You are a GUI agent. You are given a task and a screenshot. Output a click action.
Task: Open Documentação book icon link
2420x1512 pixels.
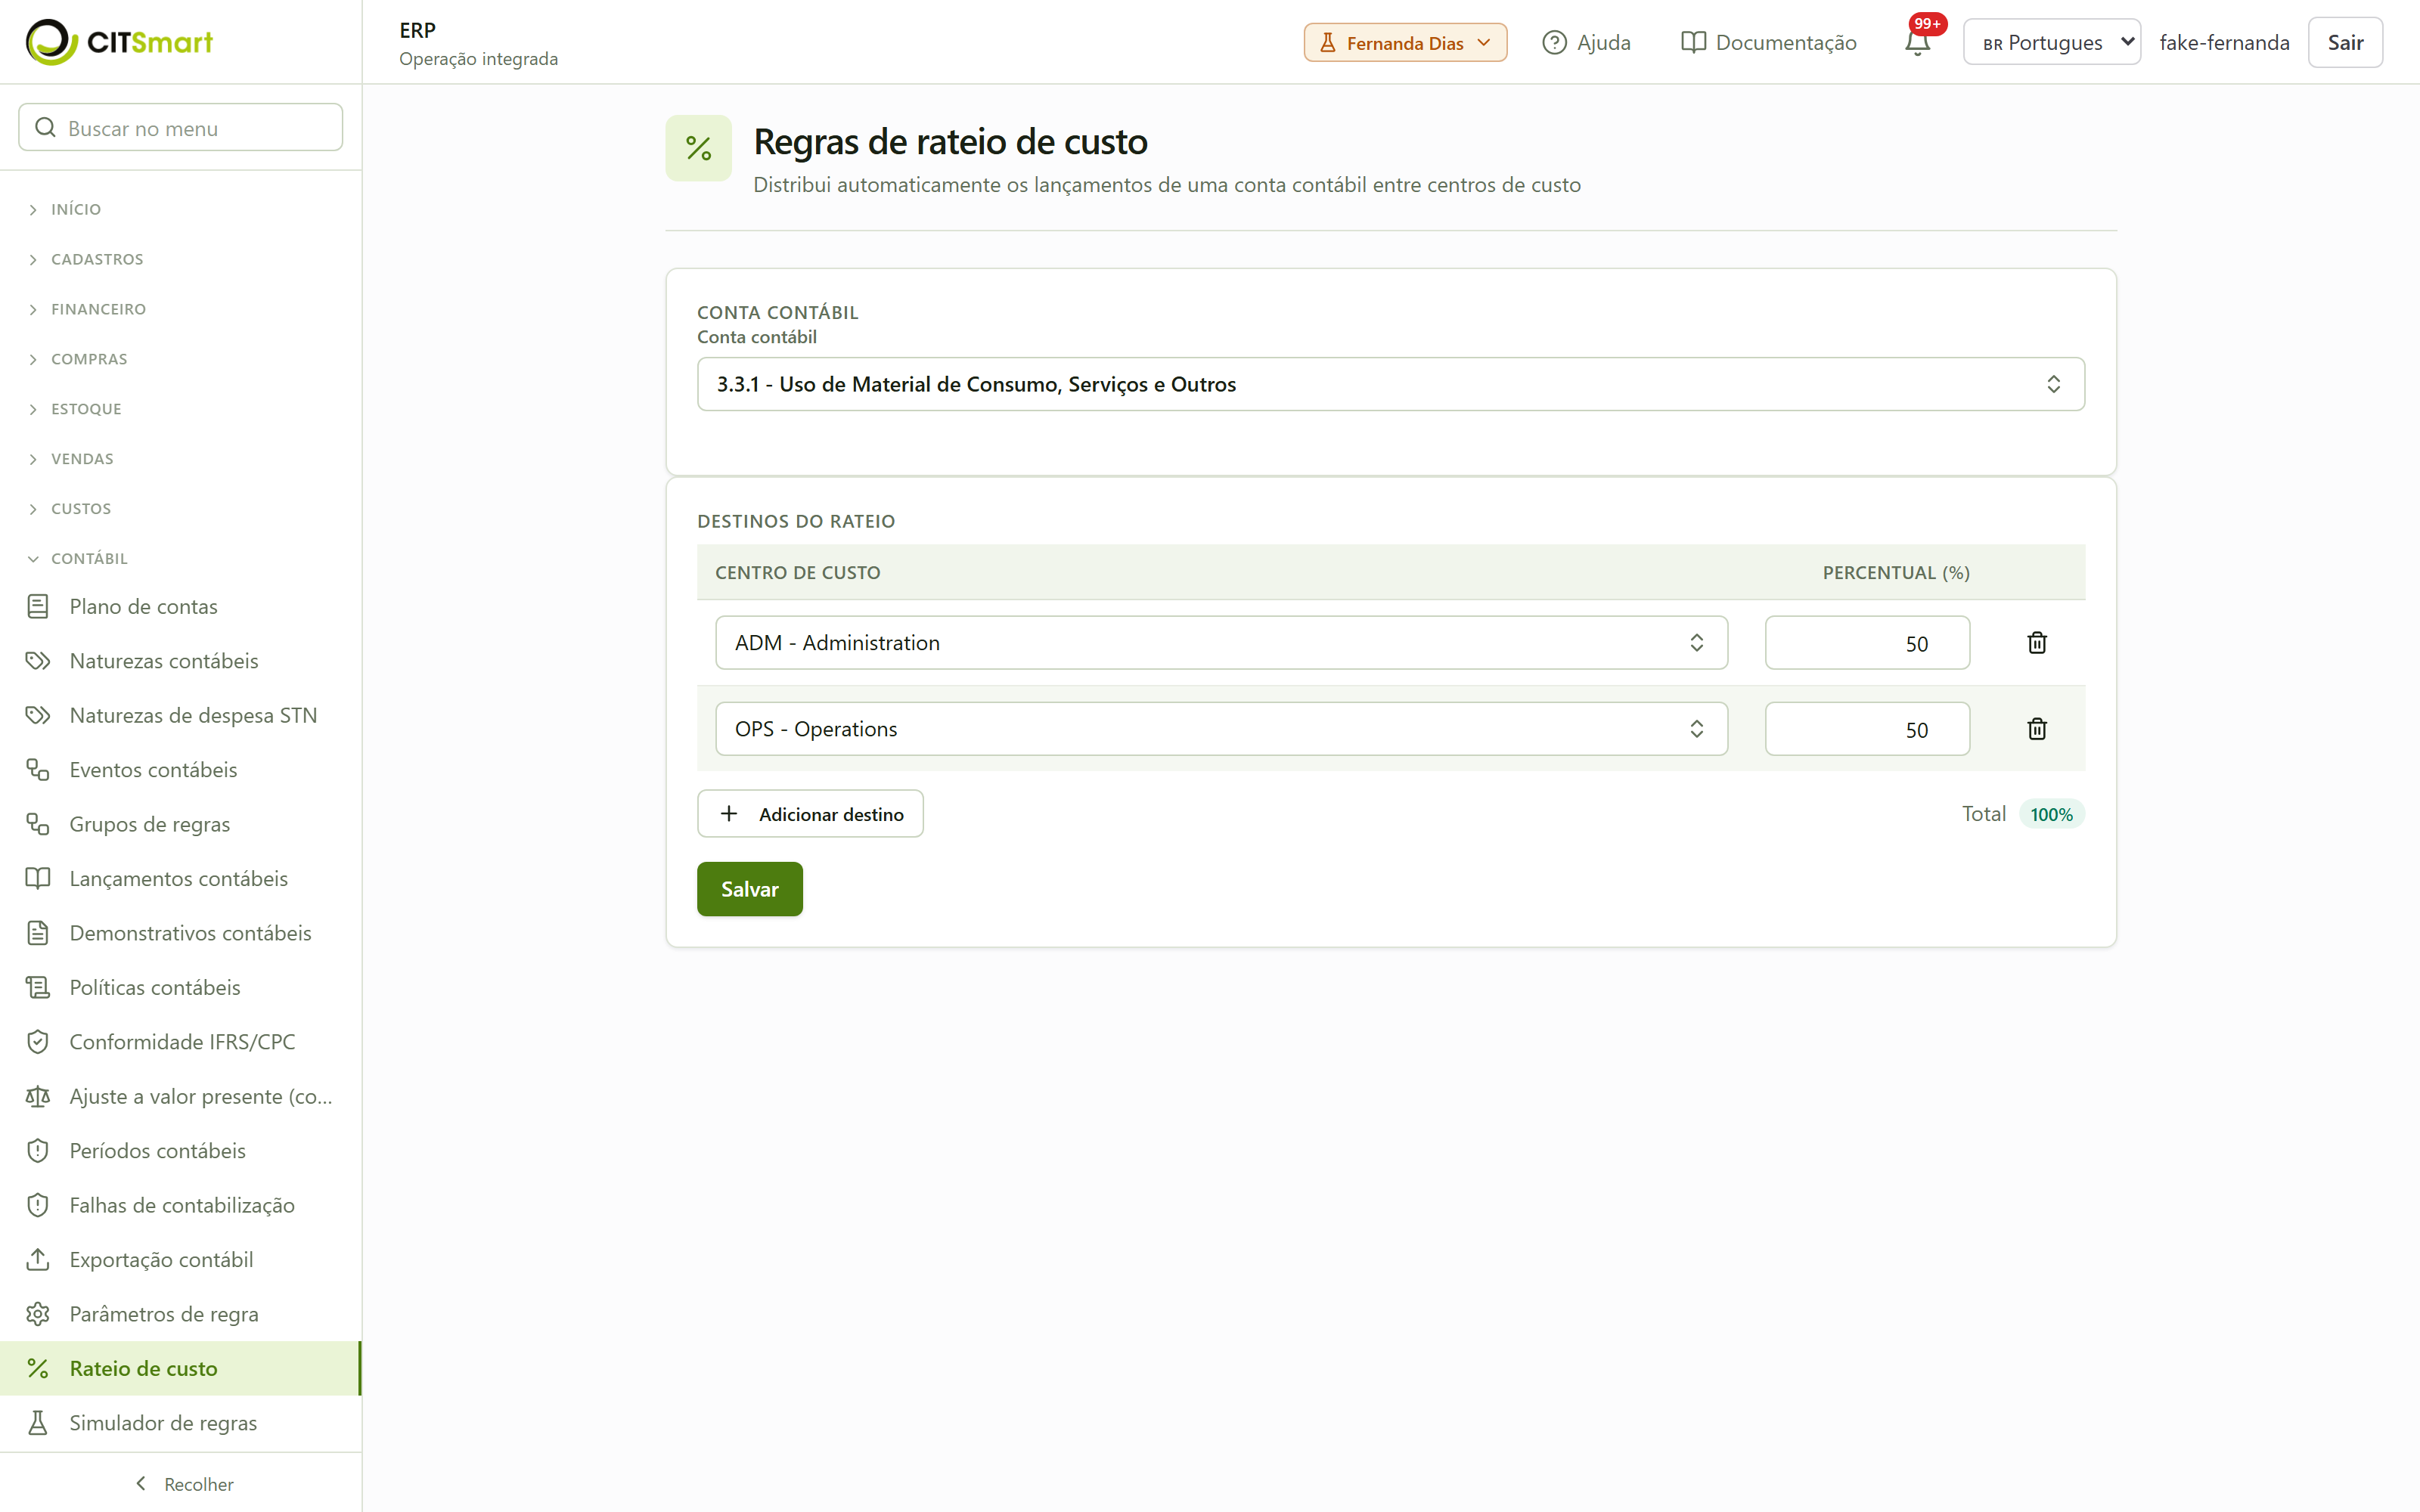1693,43
